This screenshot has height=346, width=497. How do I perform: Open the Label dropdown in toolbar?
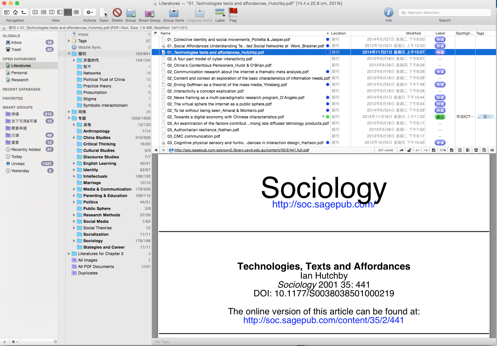[220, 13]
